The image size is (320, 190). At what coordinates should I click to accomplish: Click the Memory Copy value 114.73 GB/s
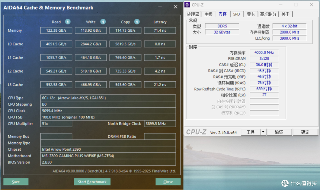[x=125, y=30]
